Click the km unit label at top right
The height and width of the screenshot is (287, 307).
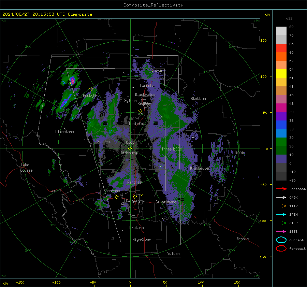tap(267, 14)
